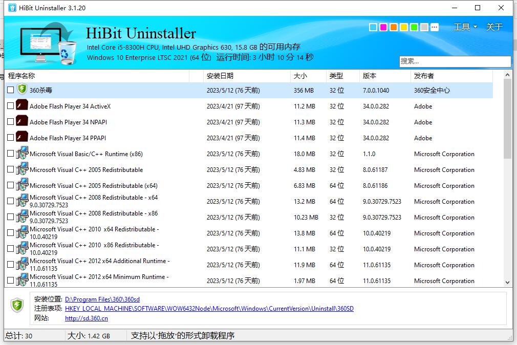
Task: Click version 1.1.0 cell
Action: coord(369,154)
